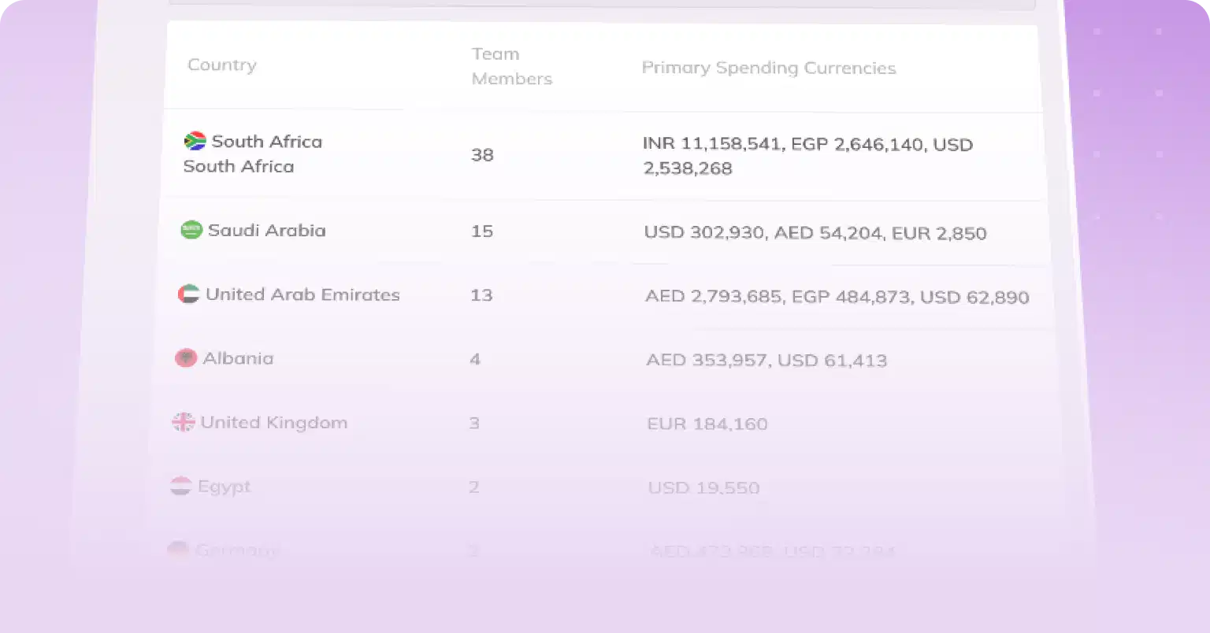This screenshot has height=633, width=1210.
Task: Click the Primary Spending Currencies header
Action: click(769, 68)
